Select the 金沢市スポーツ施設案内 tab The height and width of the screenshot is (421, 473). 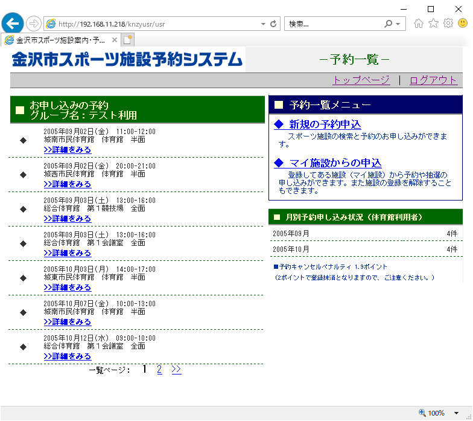tap(60, 40)
